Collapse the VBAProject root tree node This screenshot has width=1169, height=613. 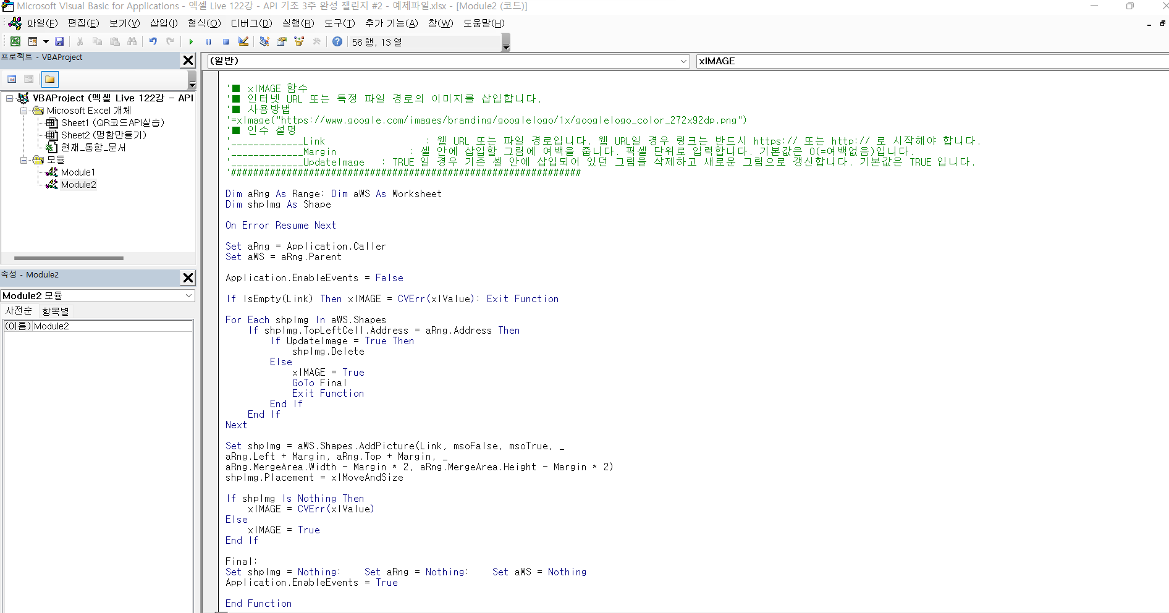pos(9,98)
